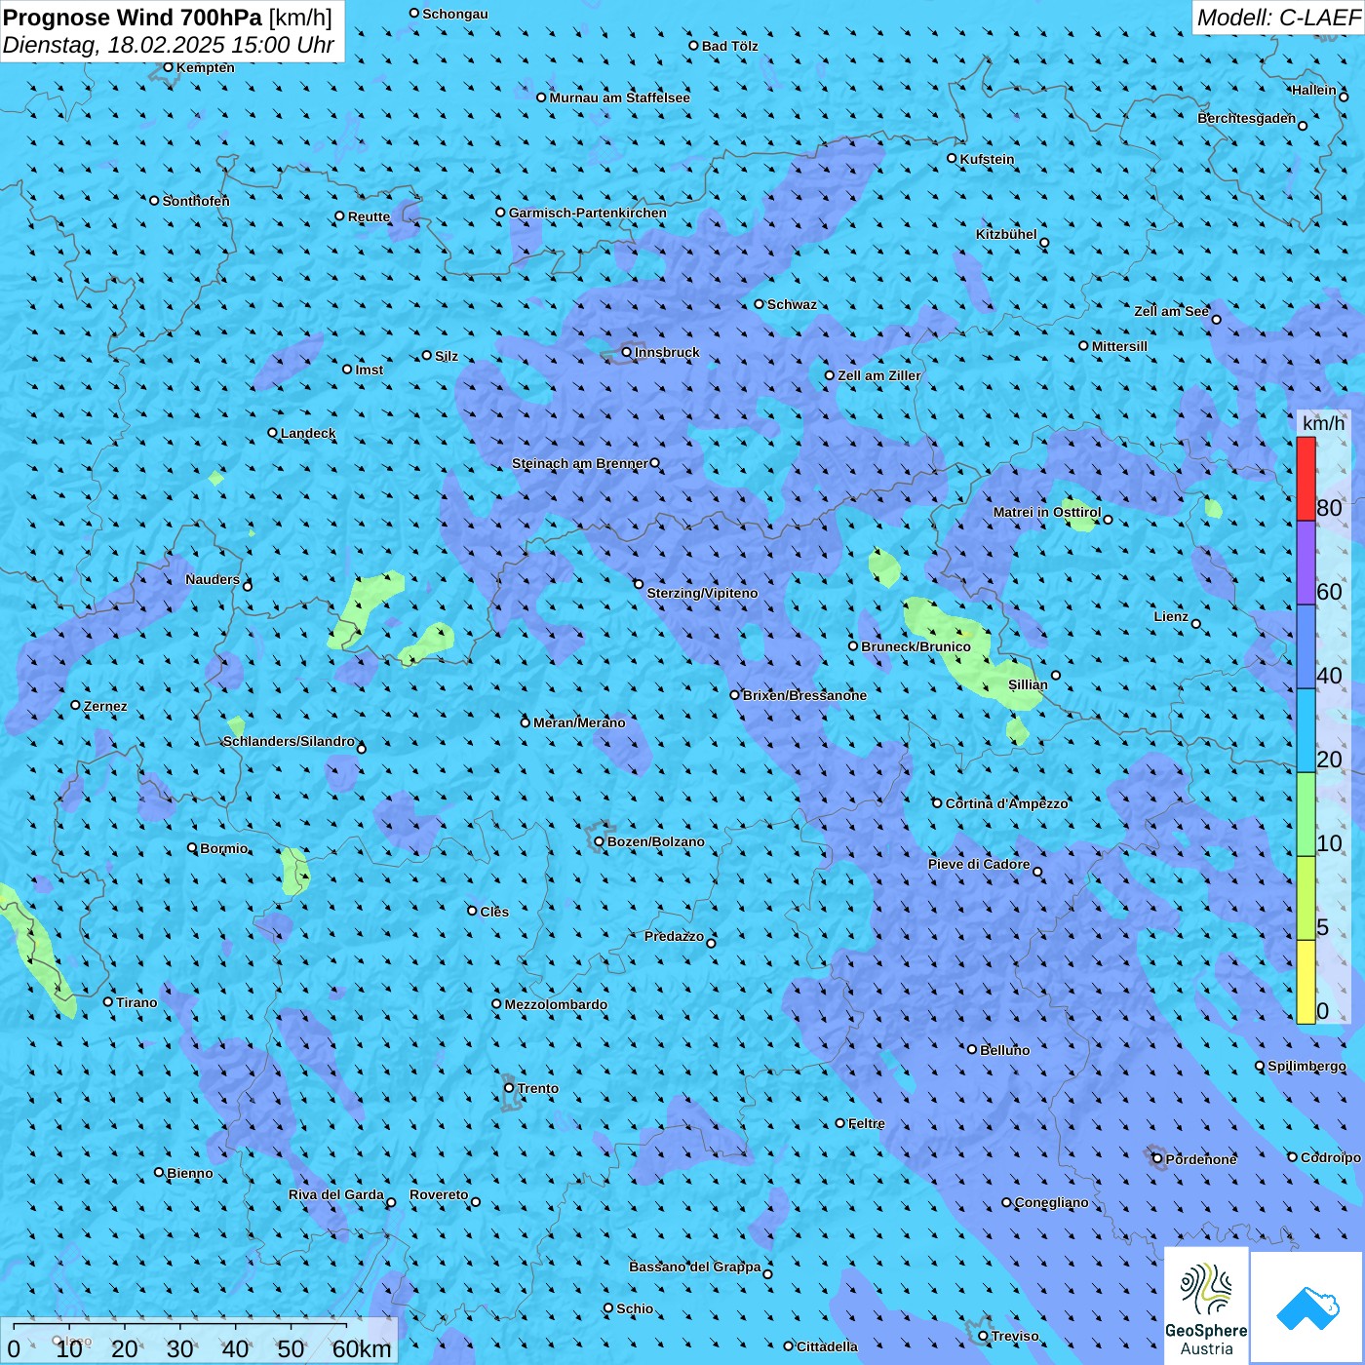
Task: Click the 'Schlanders/Silandro' label
Action: point(289,741)
